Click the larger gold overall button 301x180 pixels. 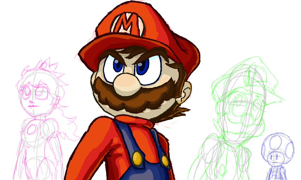137,159
